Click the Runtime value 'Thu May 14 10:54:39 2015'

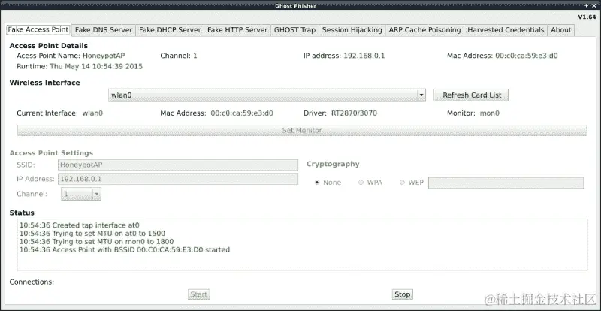point(96,66)
